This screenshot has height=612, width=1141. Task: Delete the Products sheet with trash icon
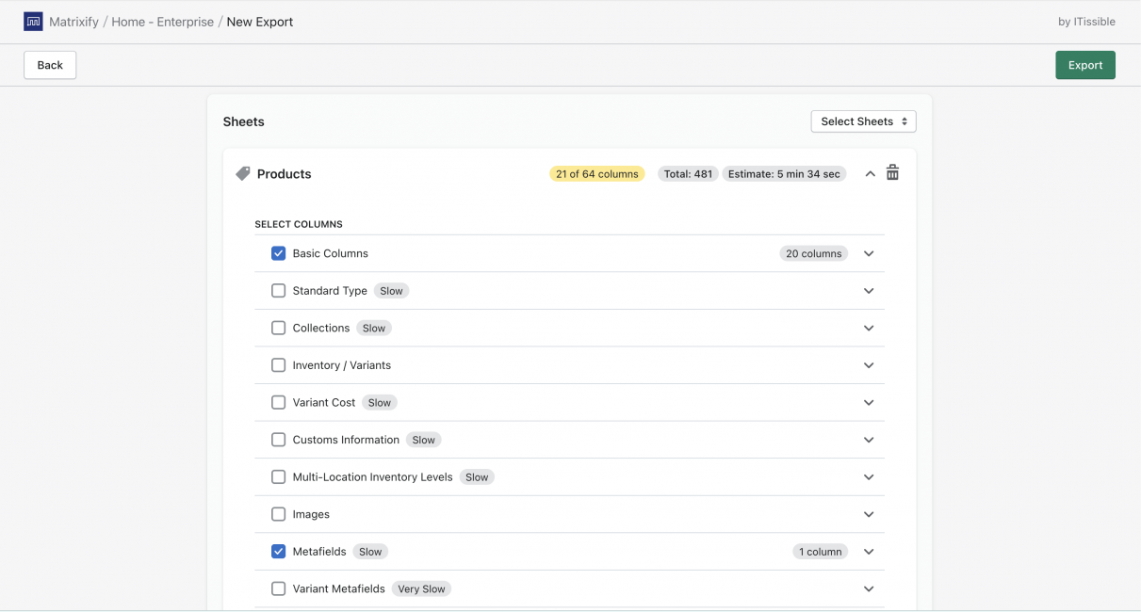point(892,173)
